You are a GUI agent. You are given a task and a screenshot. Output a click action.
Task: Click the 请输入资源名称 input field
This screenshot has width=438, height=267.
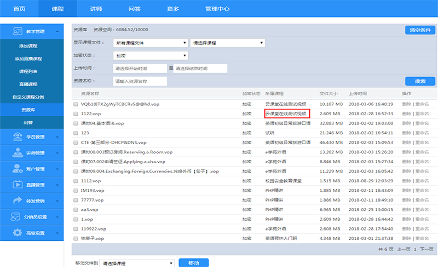(140, 81)
